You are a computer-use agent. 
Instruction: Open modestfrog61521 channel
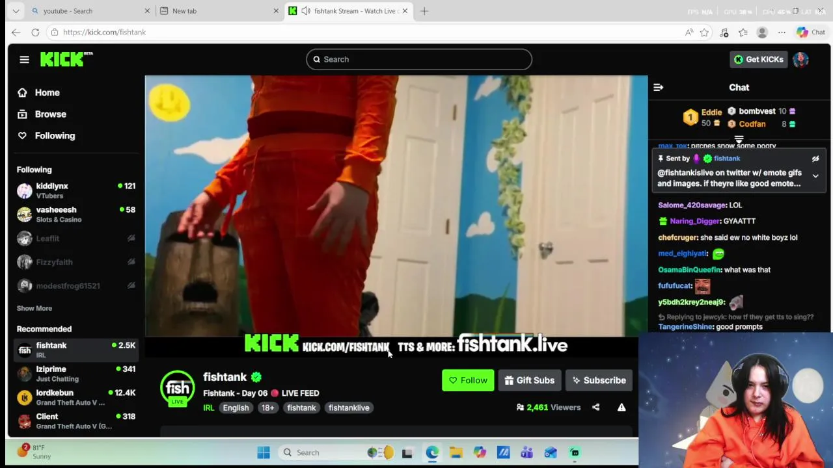75,286
